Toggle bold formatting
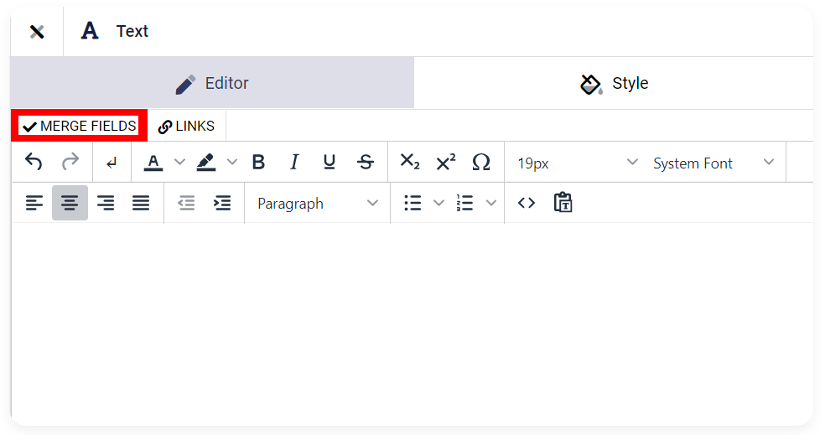Viewport: 825px width, 435px height. tap(258, 162)
